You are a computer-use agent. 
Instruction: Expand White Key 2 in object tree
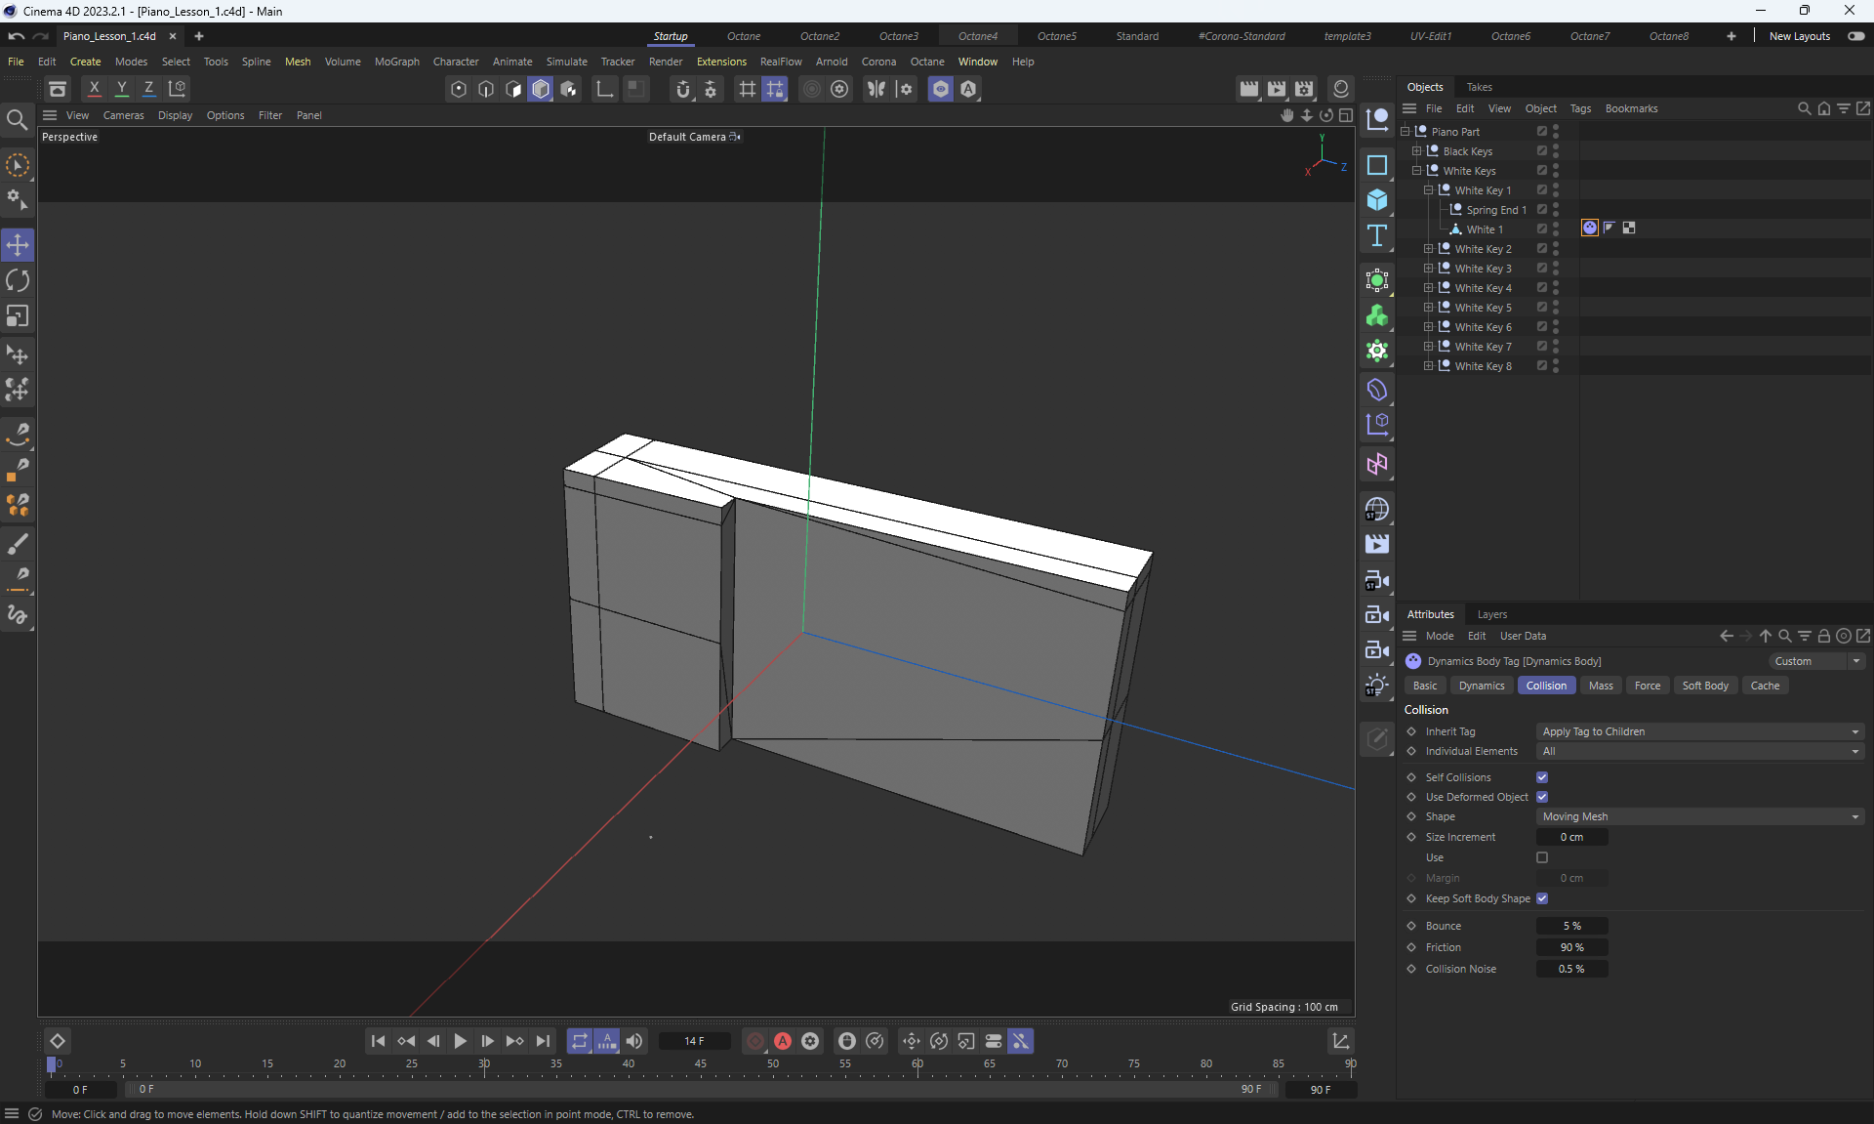pos(1428,249)
